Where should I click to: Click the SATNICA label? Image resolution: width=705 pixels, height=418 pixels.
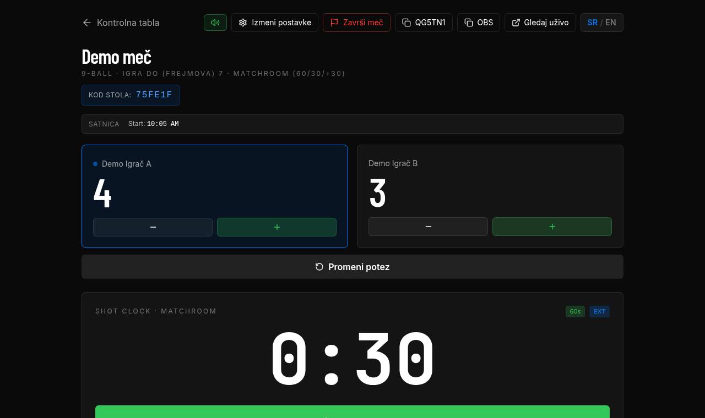pyautogui.click(x=104, y=124)
